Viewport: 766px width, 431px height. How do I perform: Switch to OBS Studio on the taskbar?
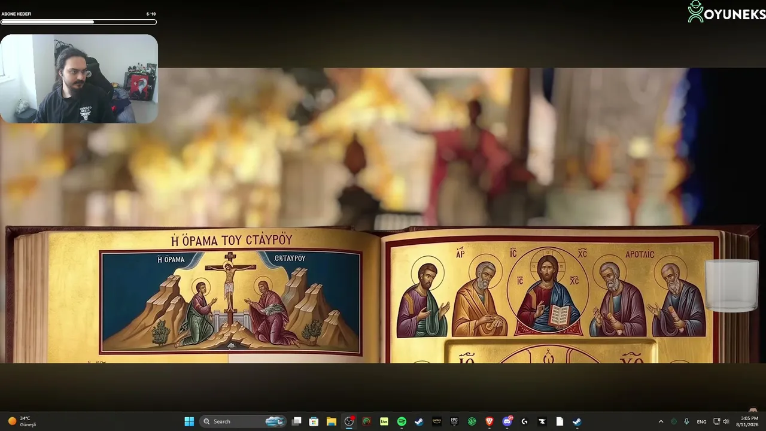pyautogui.click(x=349, y=421)
